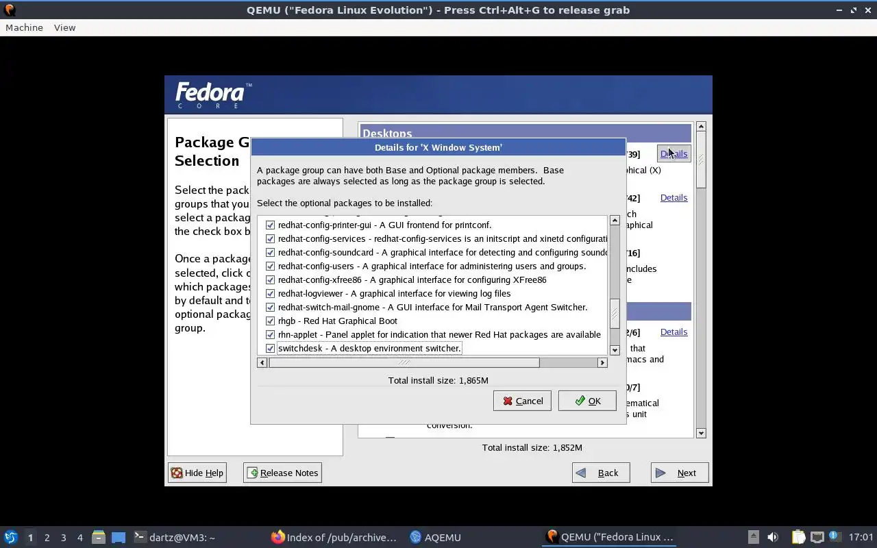Switch to workspace 3
The width and height of the screenshot is (877, 548).
[x=63, y=538]
